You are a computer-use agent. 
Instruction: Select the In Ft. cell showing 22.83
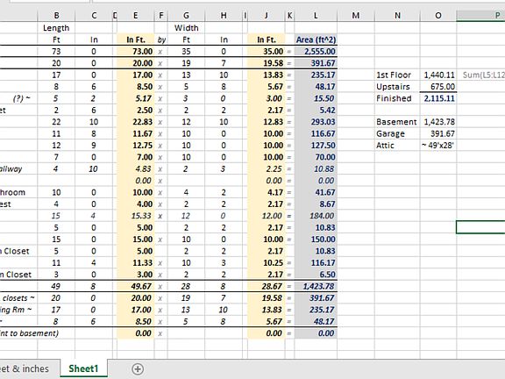[x=136, y=122]
